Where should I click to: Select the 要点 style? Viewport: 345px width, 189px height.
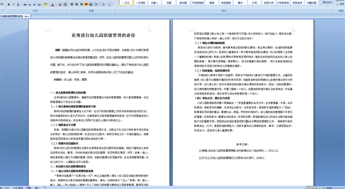tap(240, 3)
